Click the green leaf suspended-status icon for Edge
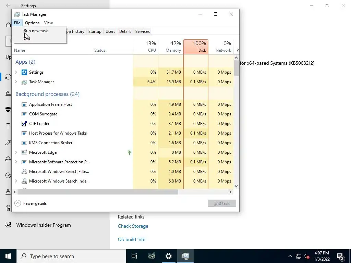The image size is (351, 263). pyautogui.click(x=129, y=152)
